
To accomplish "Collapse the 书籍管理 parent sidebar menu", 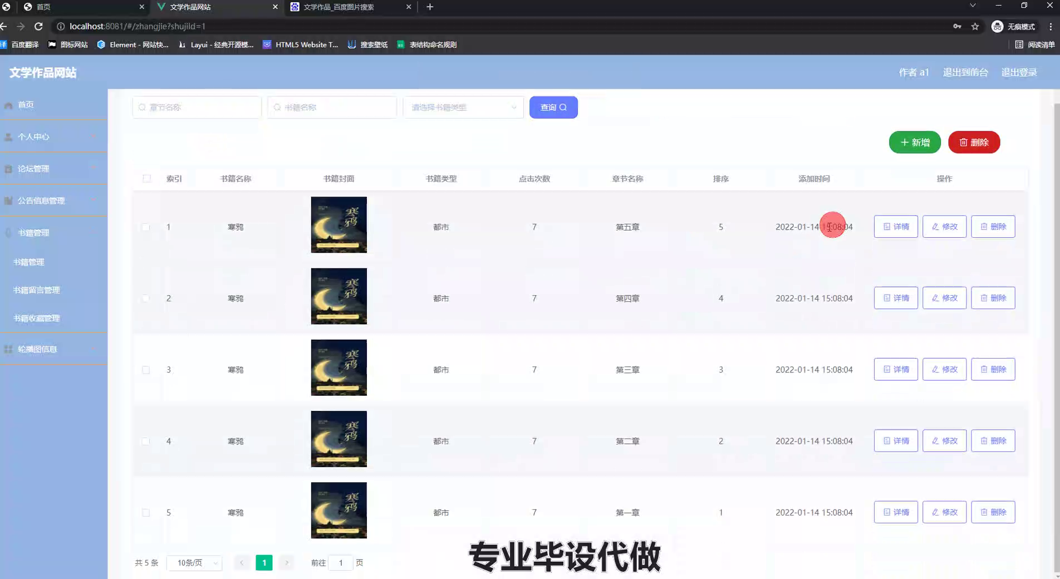I will 53,233.
